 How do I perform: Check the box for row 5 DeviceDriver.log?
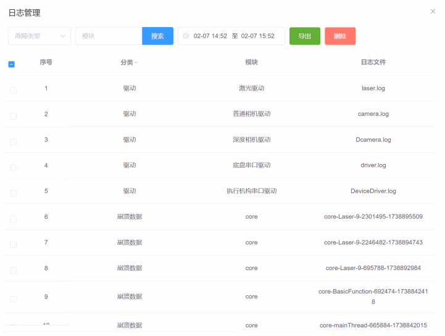click(13, 193)
